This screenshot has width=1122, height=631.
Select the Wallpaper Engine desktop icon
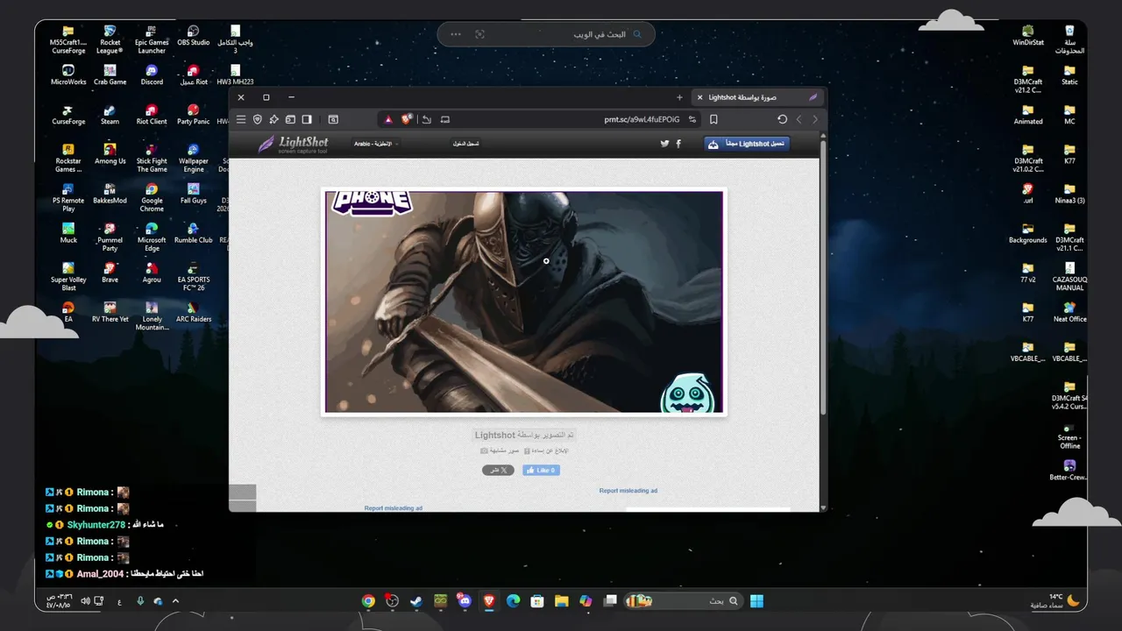pyautogui.click(x=194, y=159)
